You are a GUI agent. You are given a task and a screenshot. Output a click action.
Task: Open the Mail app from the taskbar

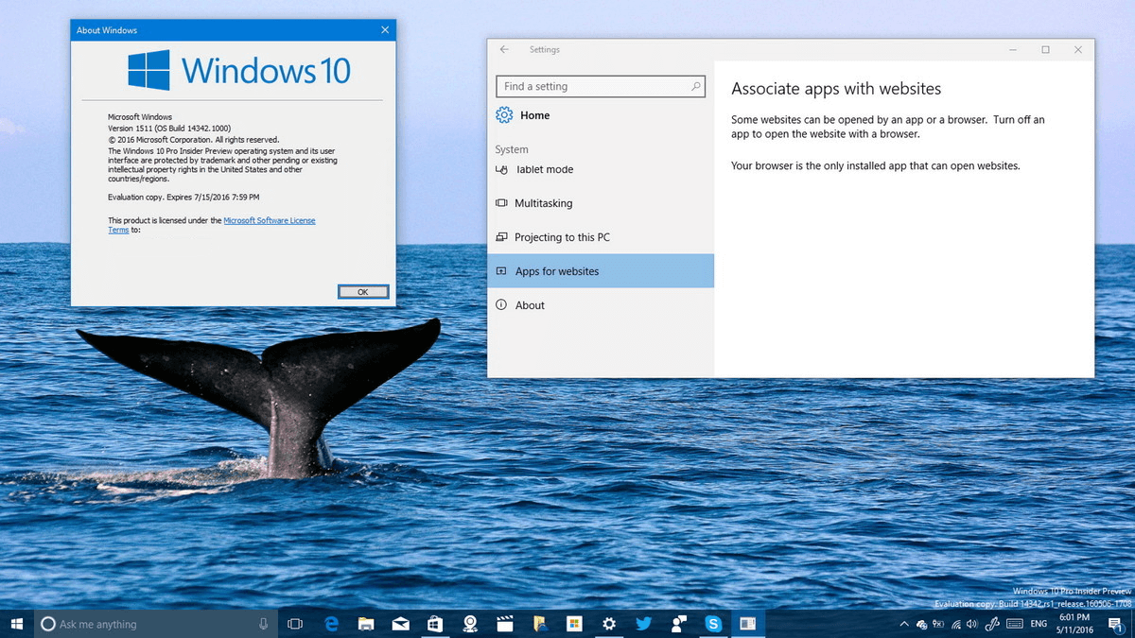(400, 624)
